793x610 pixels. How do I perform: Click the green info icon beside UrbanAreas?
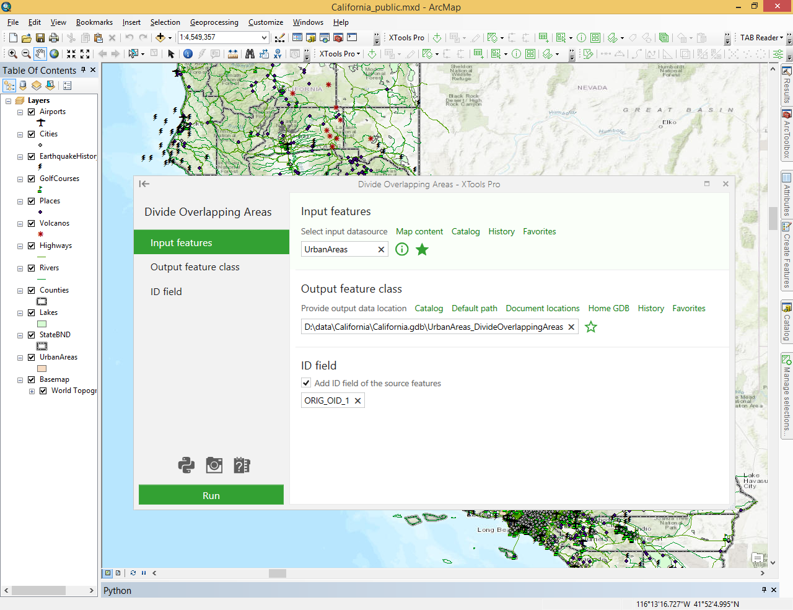(x=402, y=249)
